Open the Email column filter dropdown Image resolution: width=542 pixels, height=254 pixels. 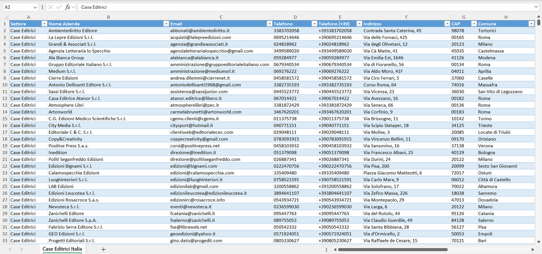coord(269,24)
